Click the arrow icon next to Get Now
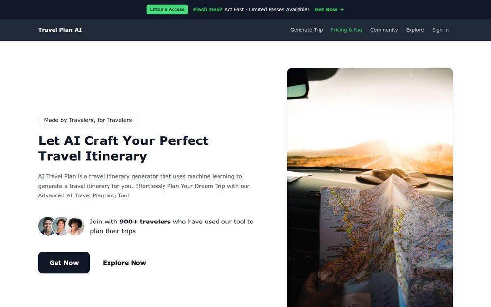491x307 pixels. (x=342, y=10)
